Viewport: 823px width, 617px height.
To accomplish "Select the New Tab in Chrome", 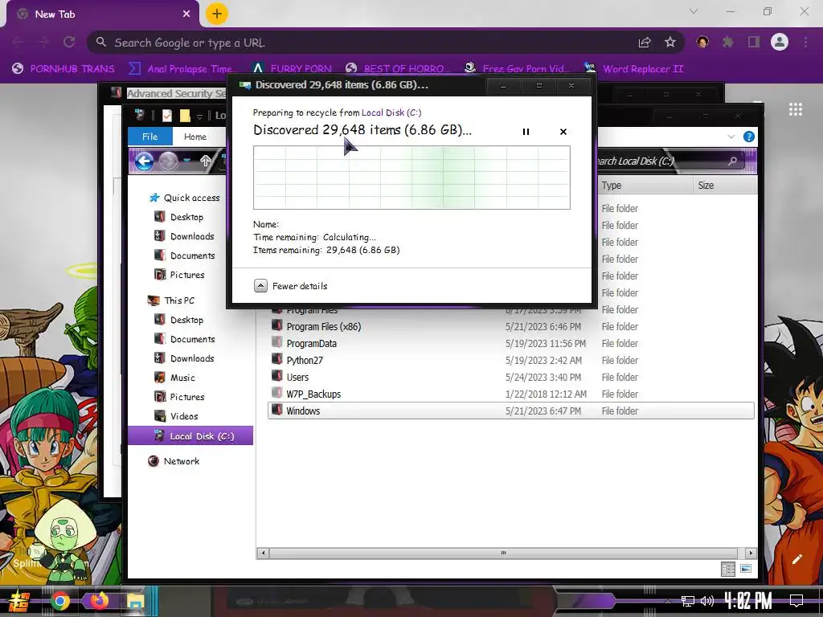I will pyautogui.click(x=102, y=14).
